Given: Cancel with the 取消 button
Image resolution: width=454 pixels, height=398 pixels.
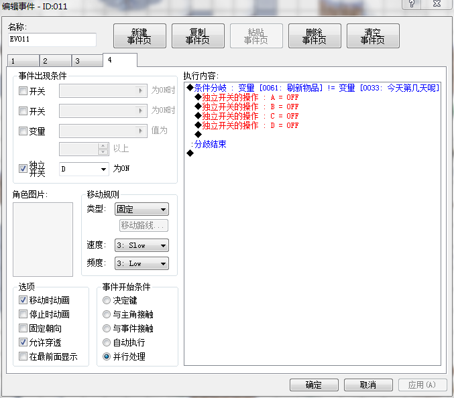Looking at the screenshot, I should coord(368,385).
